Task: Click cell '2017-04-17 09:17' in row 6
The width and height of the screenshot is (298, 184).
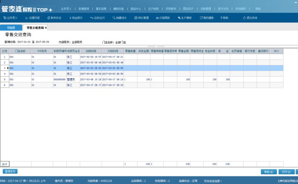Action: (91, 85)
